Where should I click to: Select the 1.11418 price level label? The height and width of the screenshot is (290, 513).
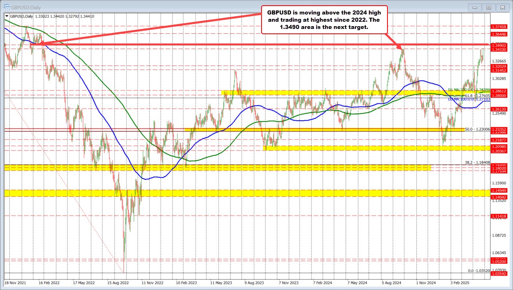(x=499, y=216)
